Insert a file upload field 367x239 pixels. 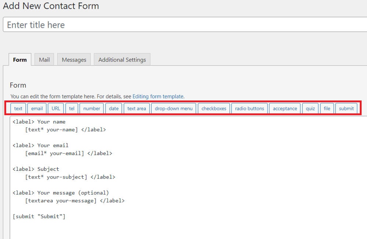point(327,108)
